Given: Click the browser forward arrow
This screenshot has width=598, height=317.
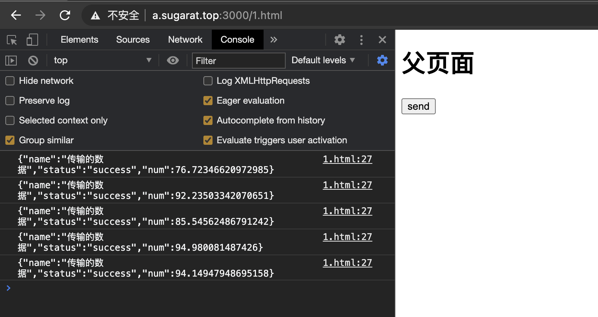Looking at the screenshot, I should pyautogui.click(x=40, y=15).
